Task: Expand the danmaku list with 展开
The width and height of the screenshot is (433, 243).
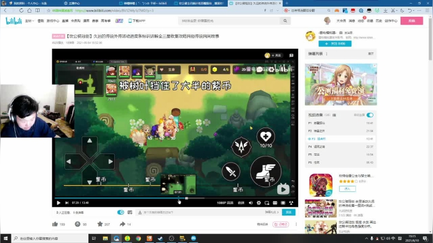Action: click(x=371, y=54)
